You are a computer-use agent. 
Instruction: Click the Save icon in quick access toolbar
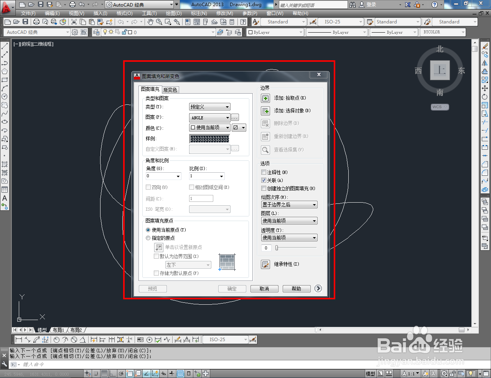pos(41,5)
